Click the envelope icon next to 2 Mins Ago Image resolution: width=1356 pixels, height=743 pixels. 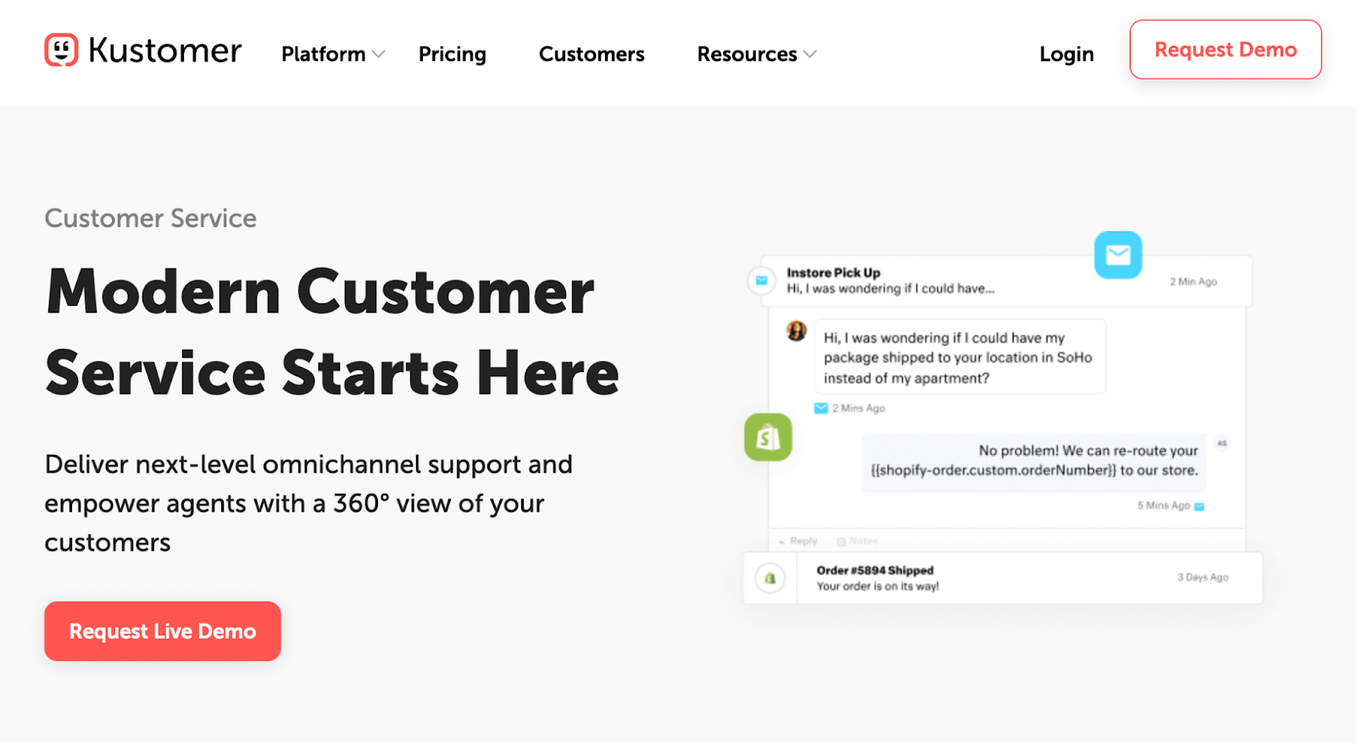click(x=820, y=408)
